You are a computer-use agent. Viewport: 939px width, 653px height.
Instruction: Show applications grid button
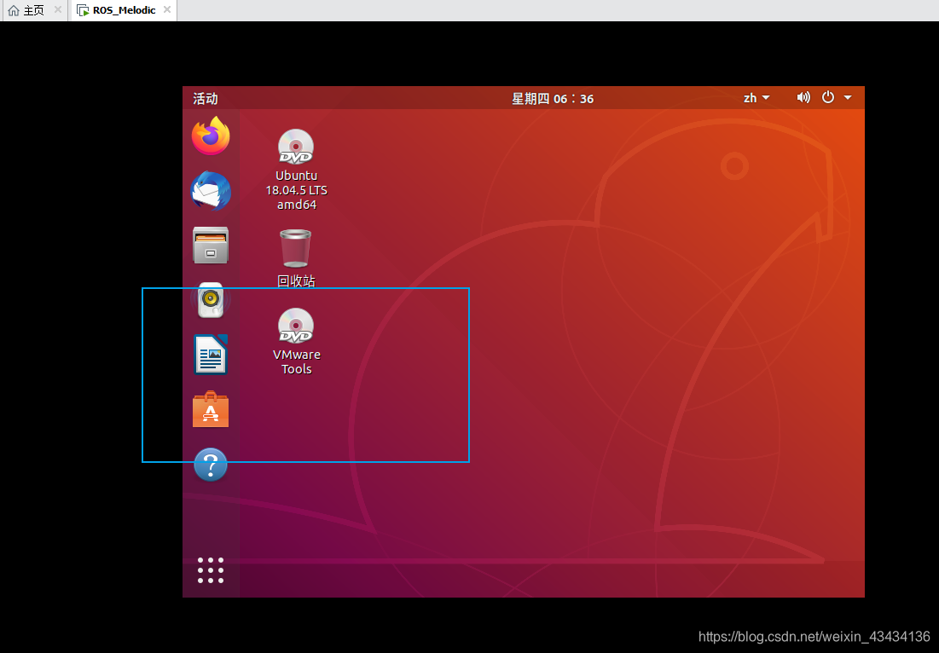[x=211, y=569]
